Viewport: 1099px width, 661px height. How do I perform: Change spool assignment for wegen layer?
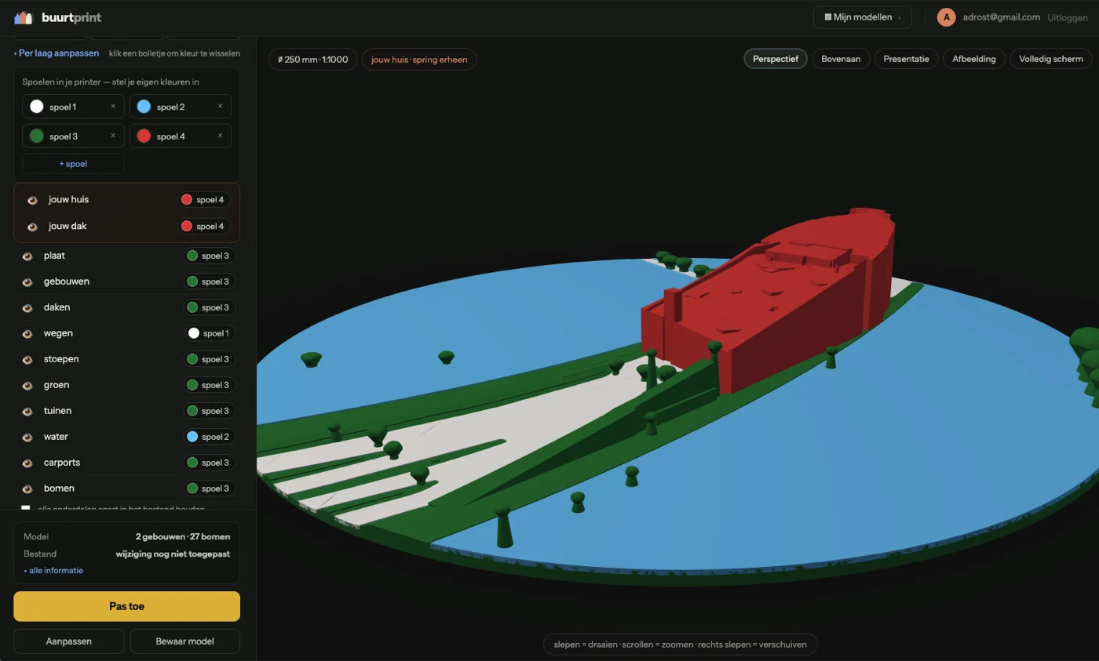pos(210,333)
